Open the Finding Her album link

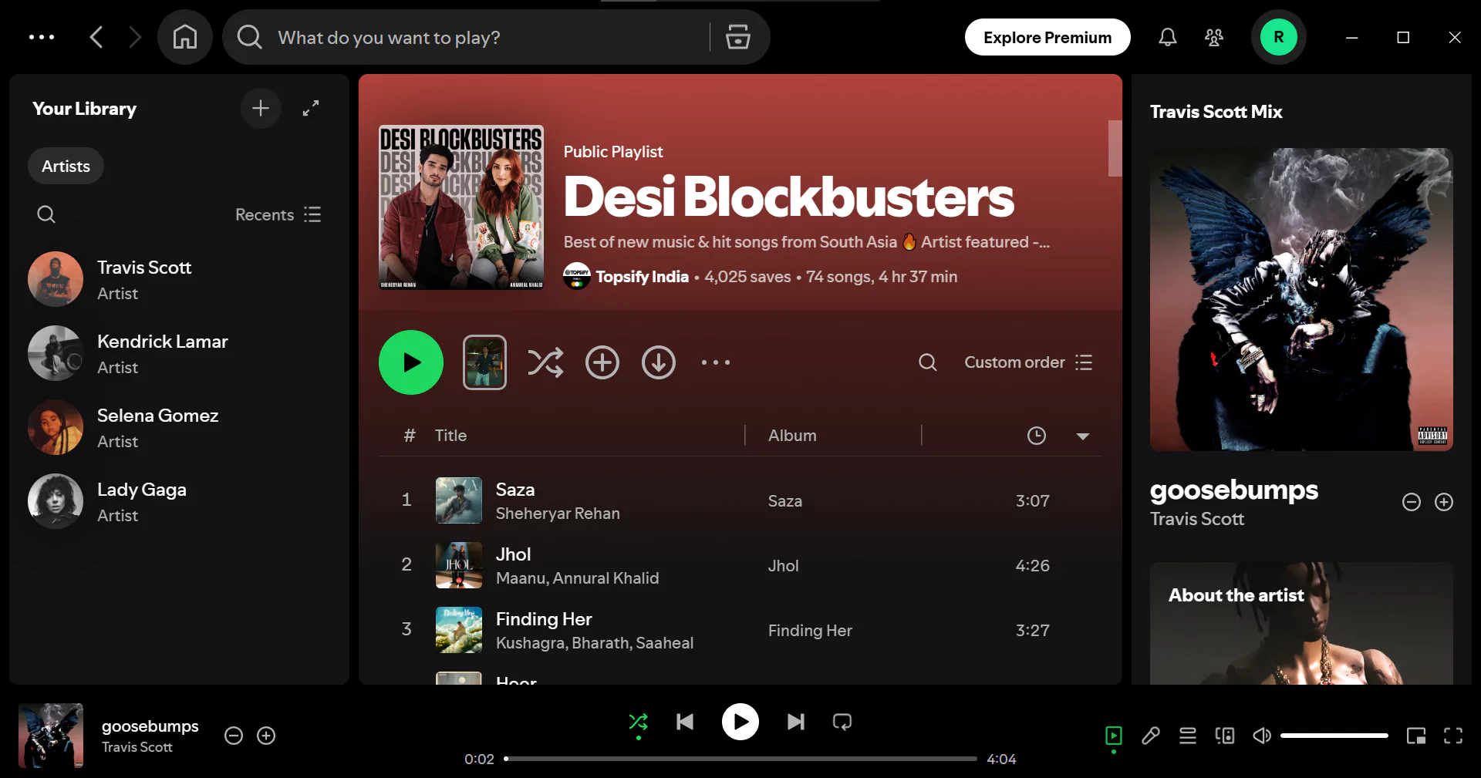(810, 631)
